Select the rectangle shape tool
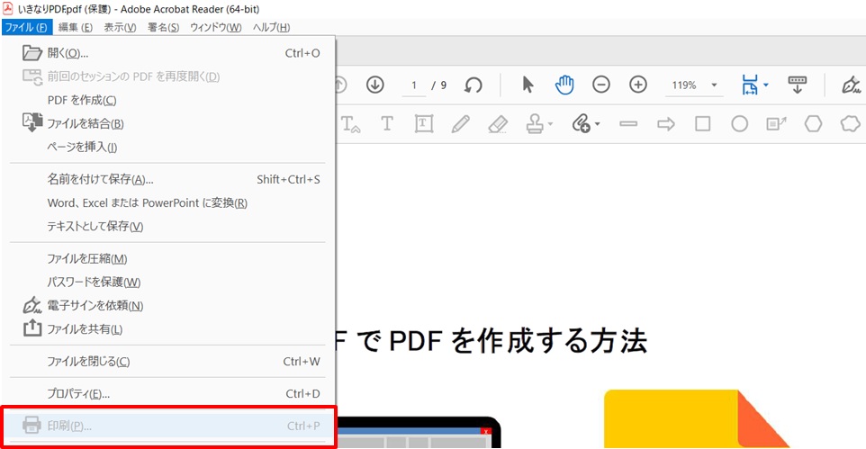Screen dimensions: 866x449 coord(702,123)
